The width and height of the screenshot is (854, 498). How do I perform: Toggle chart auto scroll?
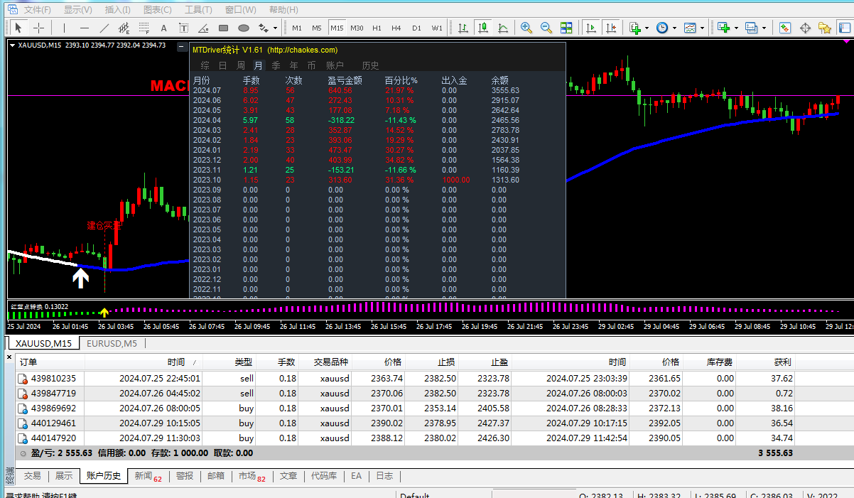pyautogui.click(x=590, y=28)
